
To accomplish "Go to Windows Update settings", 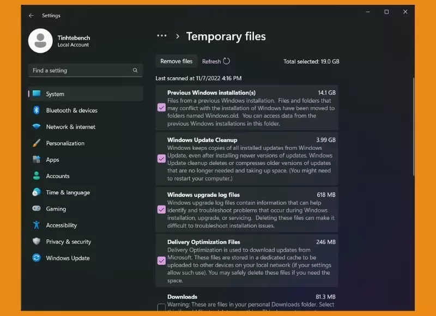I will pos(86,258).
